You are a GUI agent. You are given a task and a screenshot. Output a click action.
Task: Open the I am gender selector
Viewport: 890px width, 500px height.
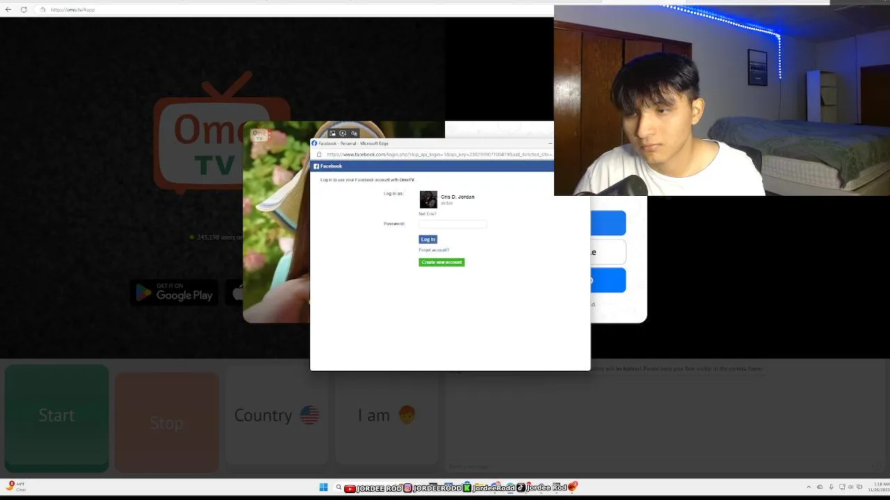pos(387,415)
